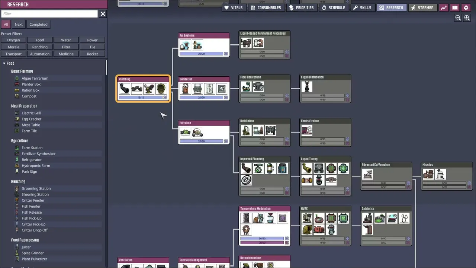Open the codex book icon
The width and height of the screenshot is (476, 268).
click(x=455, y=7)
